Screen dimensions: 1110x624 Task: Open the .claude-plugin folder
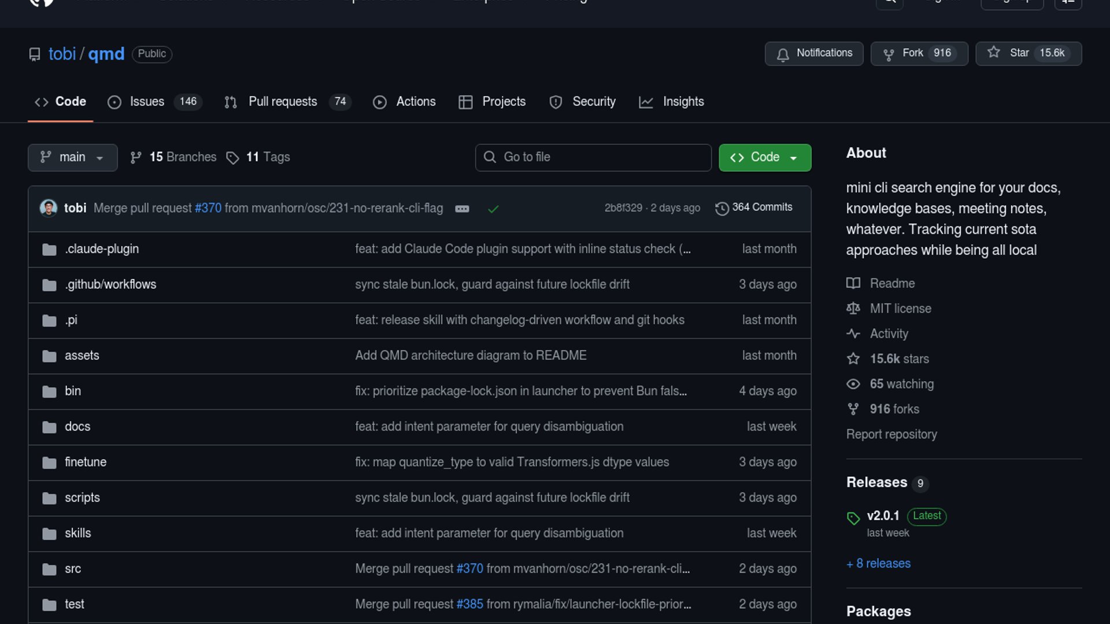click(x=102, y=249)
